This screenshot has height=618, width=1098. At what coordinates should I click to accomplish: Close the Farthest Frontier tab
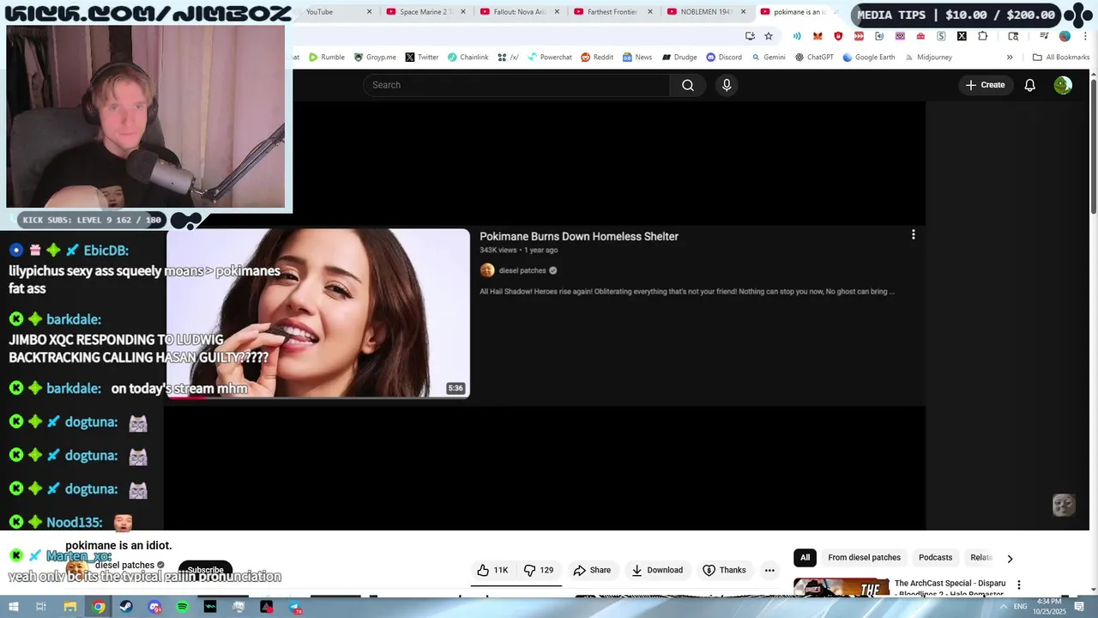click(x=649, y=12)
